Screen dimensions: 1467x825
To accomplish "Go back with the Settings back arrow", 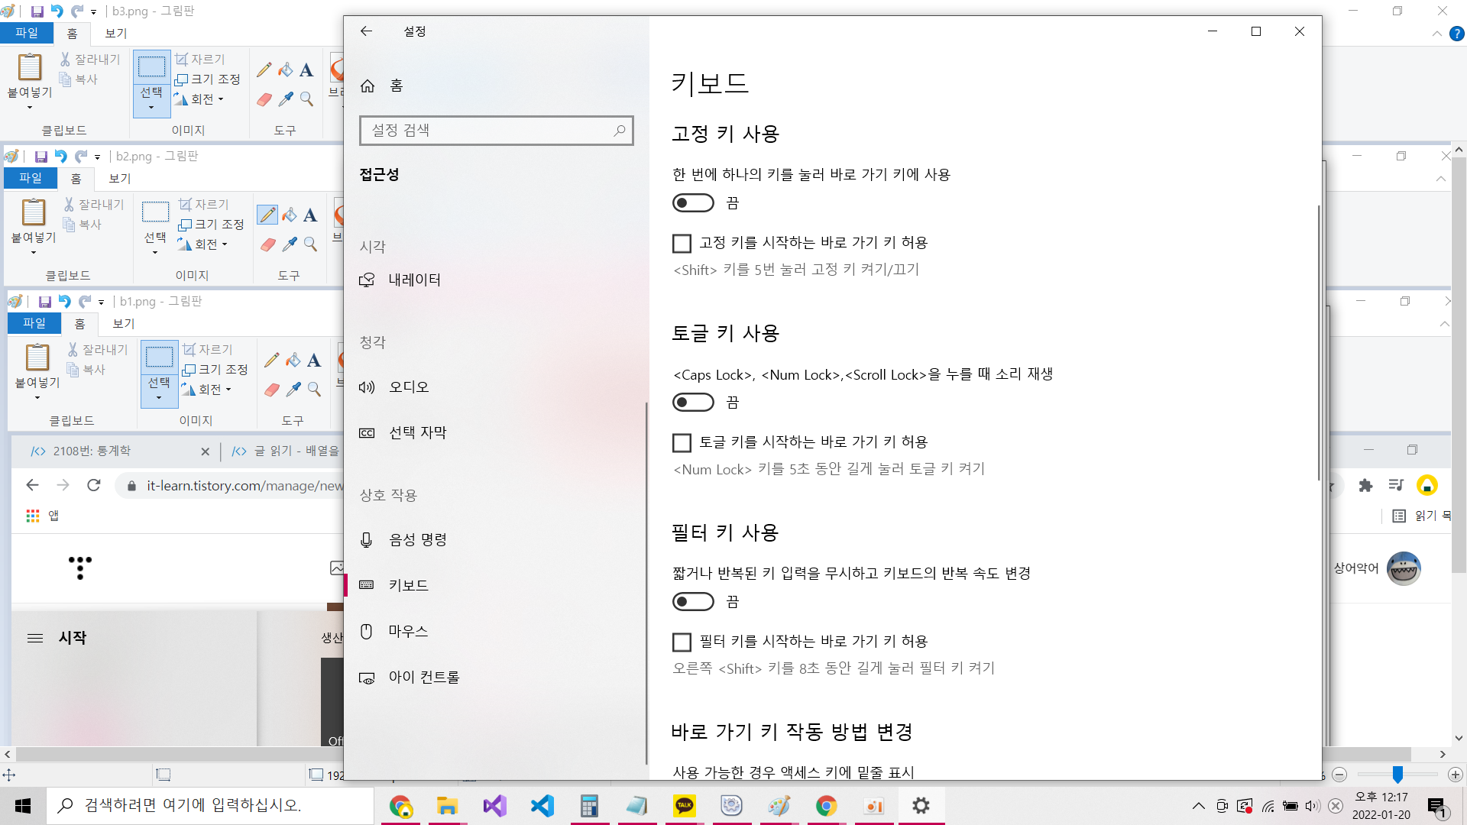I will coord(366,31).
